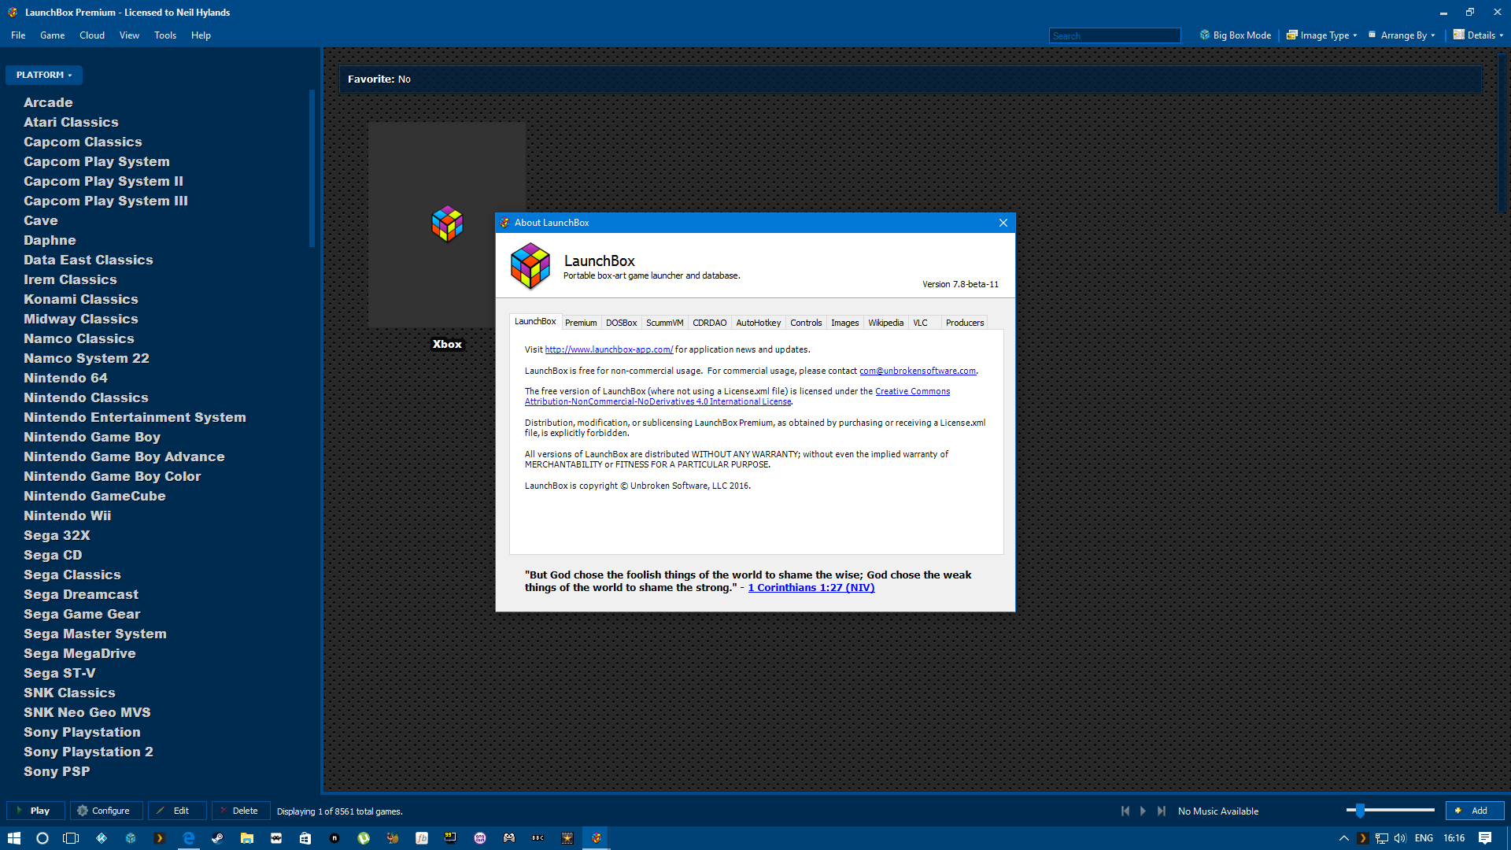Click the Delete X button
The image size is (1511, 850).
click(240, 811)
